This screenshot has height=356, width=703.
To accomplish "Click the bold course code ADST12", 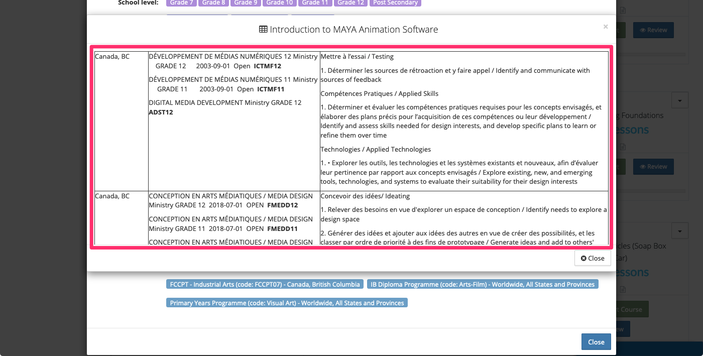I will point(161,112).
